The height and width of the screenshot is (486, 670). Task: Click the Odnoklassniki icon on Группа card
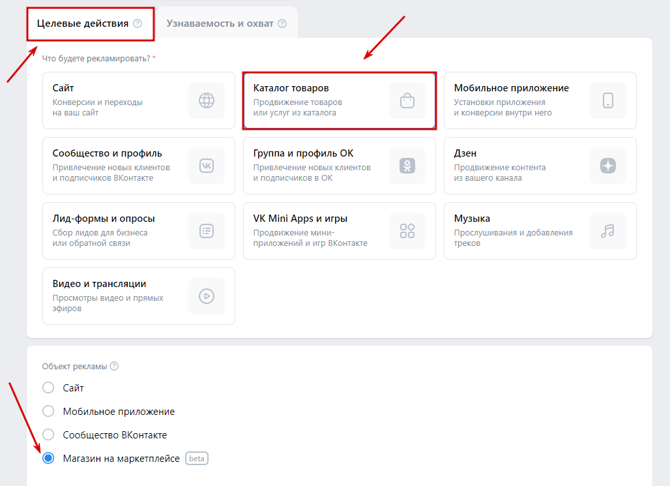[x=407, y=166]
